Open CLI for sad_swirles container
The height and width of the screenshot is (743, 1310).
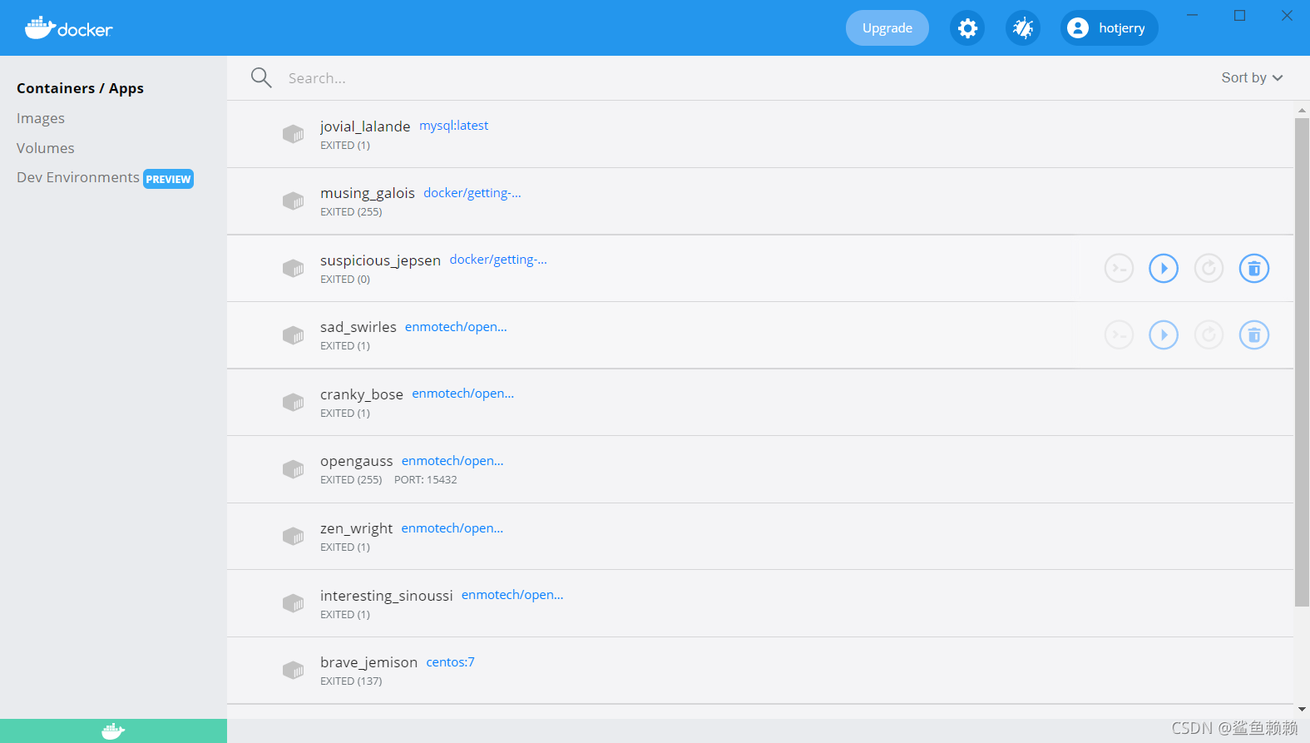(1119, 335)
